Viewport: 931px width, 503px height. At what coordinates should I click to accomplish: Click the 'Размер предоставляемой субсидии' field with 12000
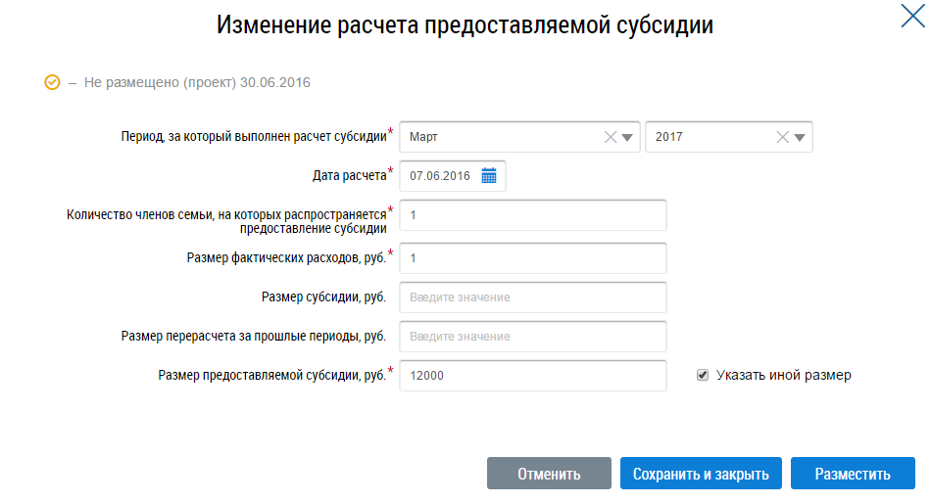(x=533, y=376)
